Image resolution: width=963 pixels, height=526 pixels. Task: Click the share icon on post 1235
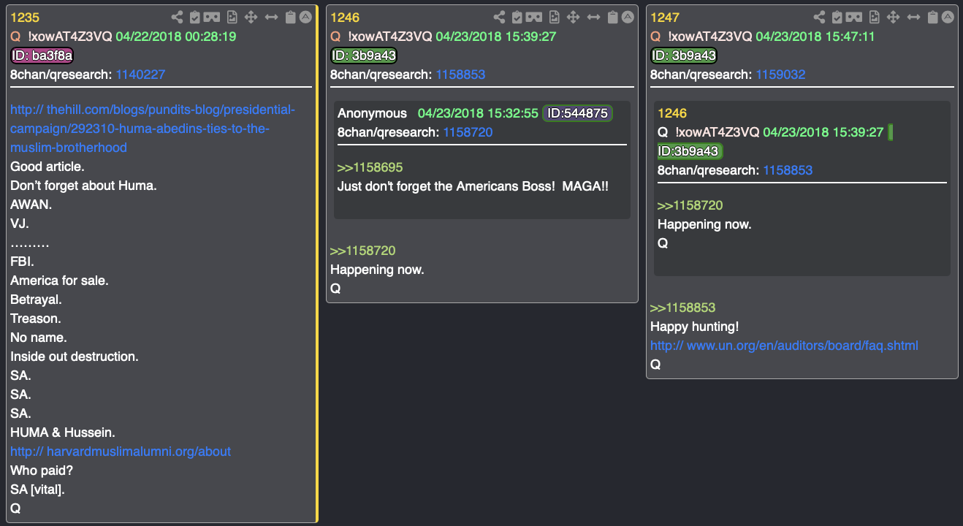pos(177,17)
